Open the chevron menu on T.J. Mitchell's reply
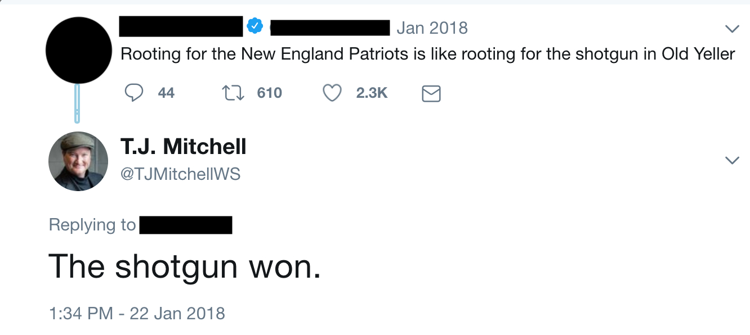Image resolution: width=750 pixels, height=335 pixels. (732, 161)
